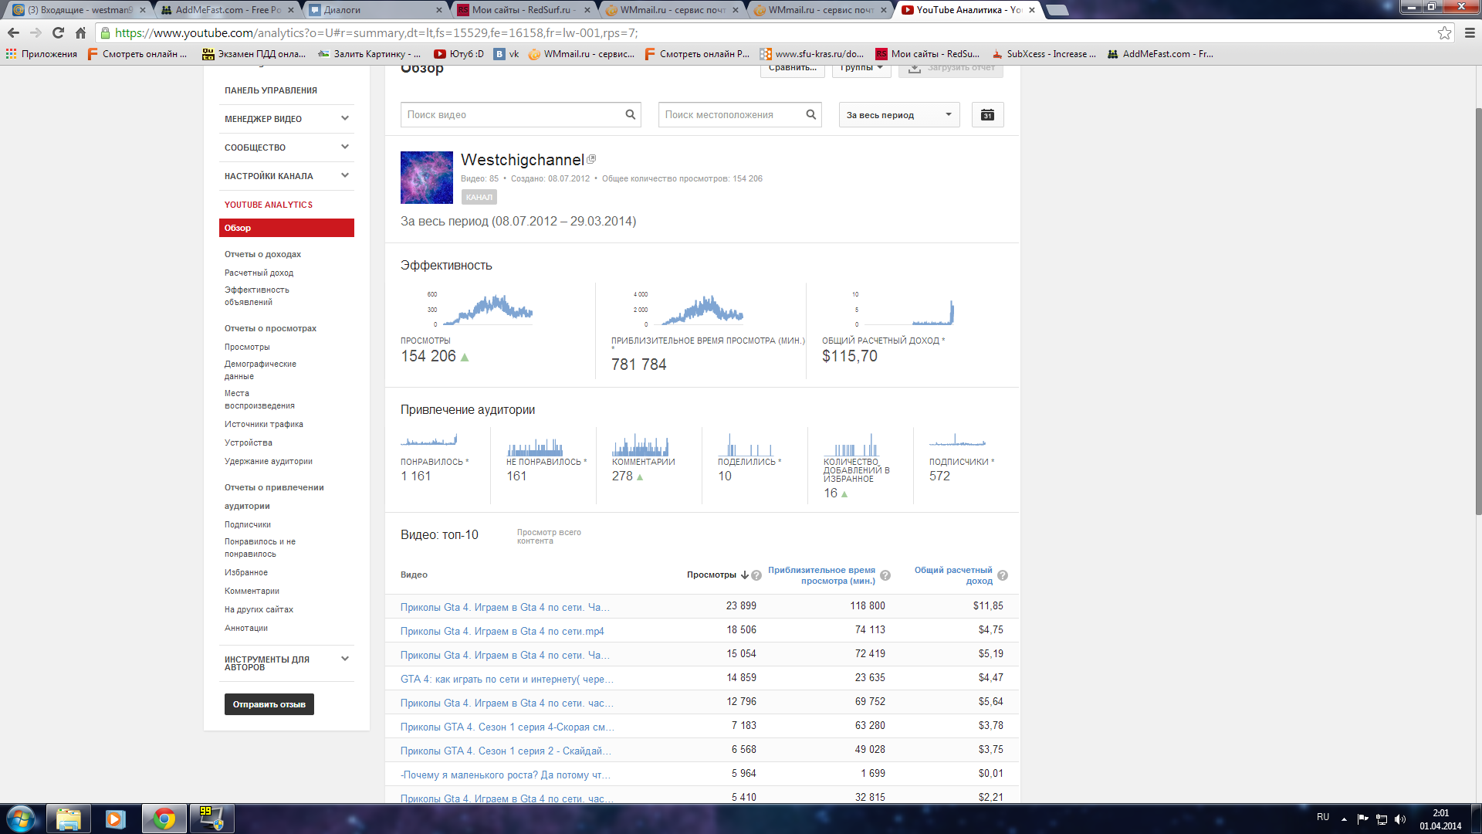Image resolution: width=1482 pixels, height=834 pixels.
Task: Open the За весь период dropdown
Action: click(x=899, y=115)
